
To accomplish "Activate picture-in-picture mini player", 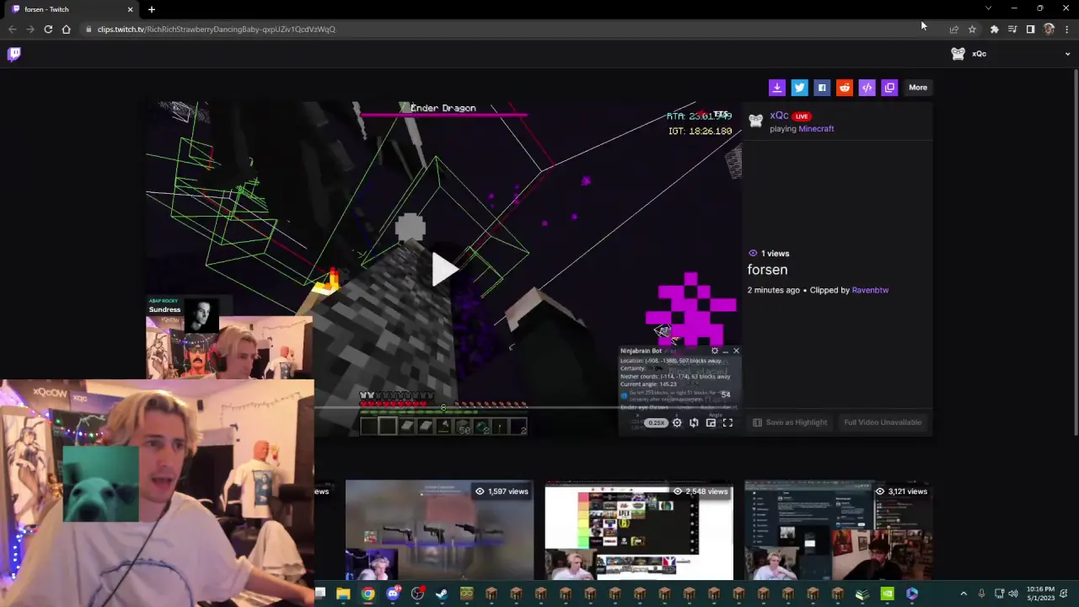I will (711, 422).
